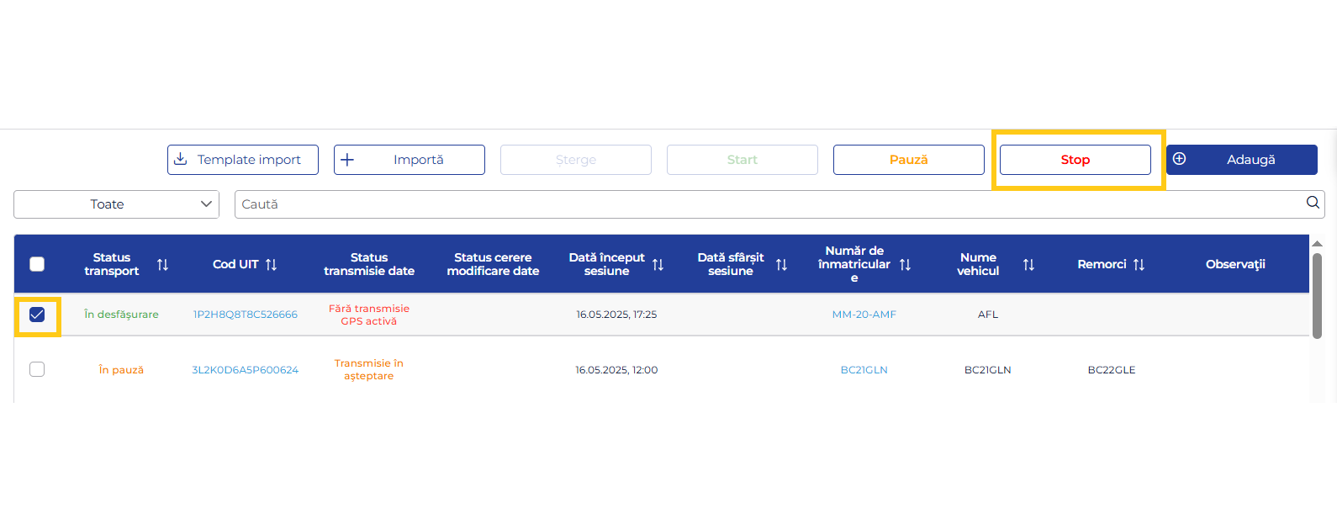Screen dimensions: 1337x529
Task: Open UIT code 1P2H8Q8T8C526666 link
Action: (x=245, y=315)
